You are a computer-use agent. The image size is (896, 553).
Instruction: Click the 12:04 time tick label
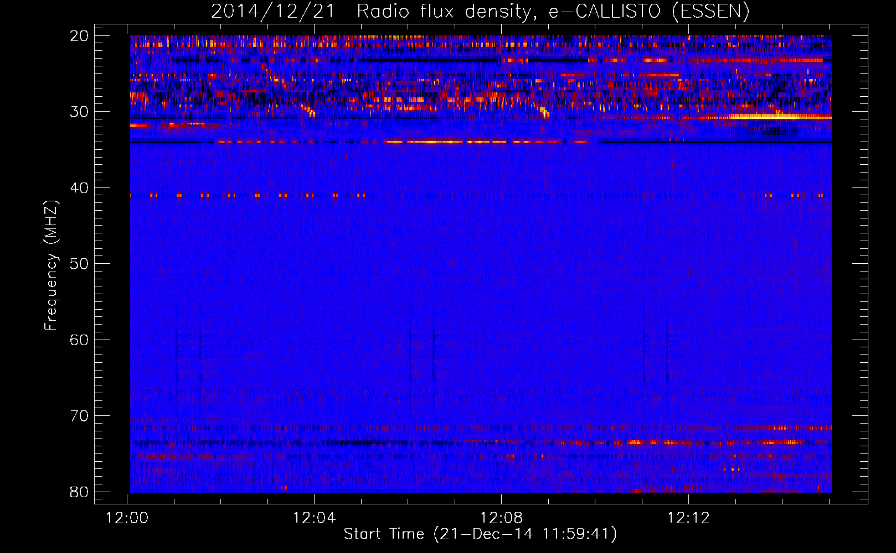[x=315, y=518]
